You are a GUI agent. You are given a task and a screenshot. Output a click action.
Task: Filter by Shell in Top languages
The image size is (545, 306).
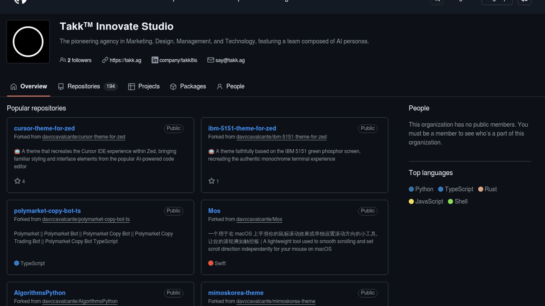[458, 201]
